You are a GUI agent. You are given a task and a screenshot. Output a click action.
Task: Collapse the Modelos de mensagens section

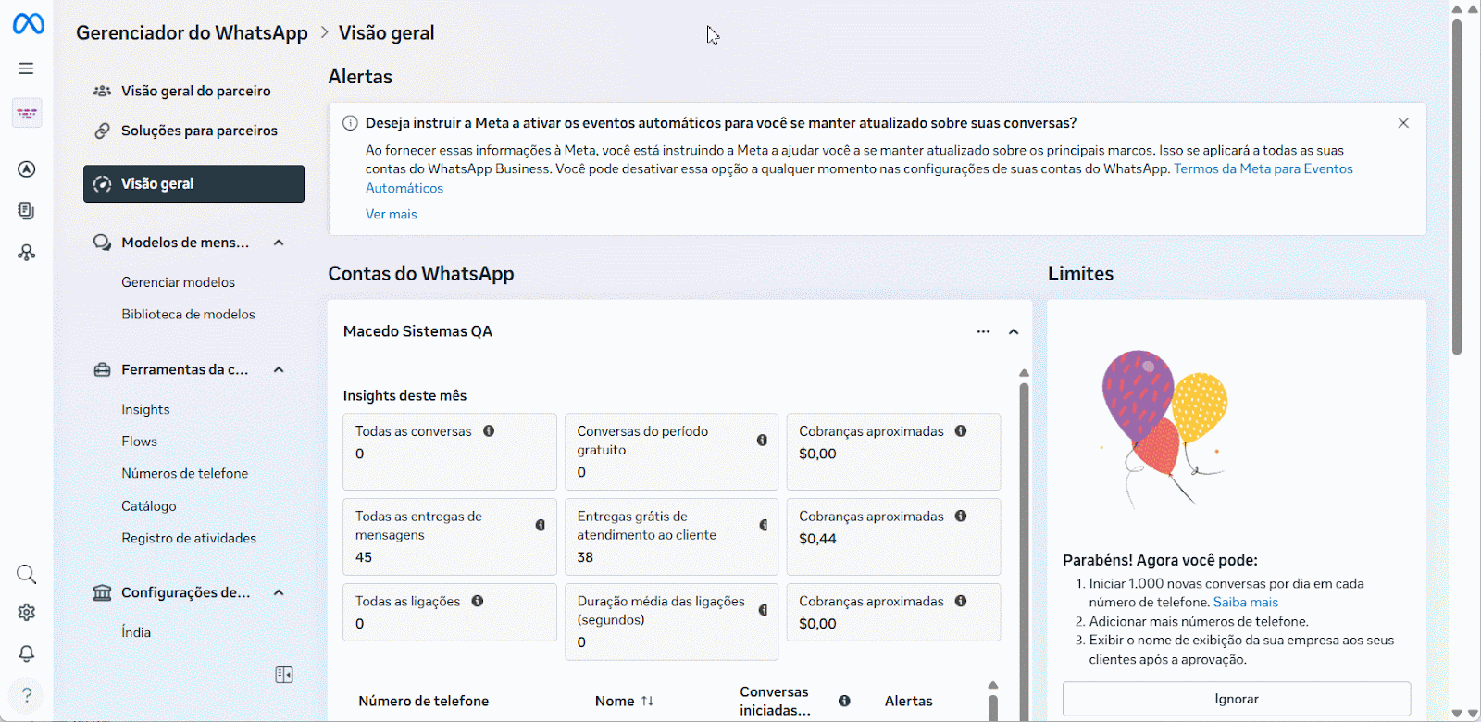279,243
